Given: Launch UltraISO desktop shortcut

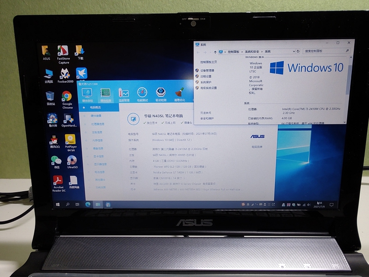Looking at the screenshot, I should [x=72, y=162].
